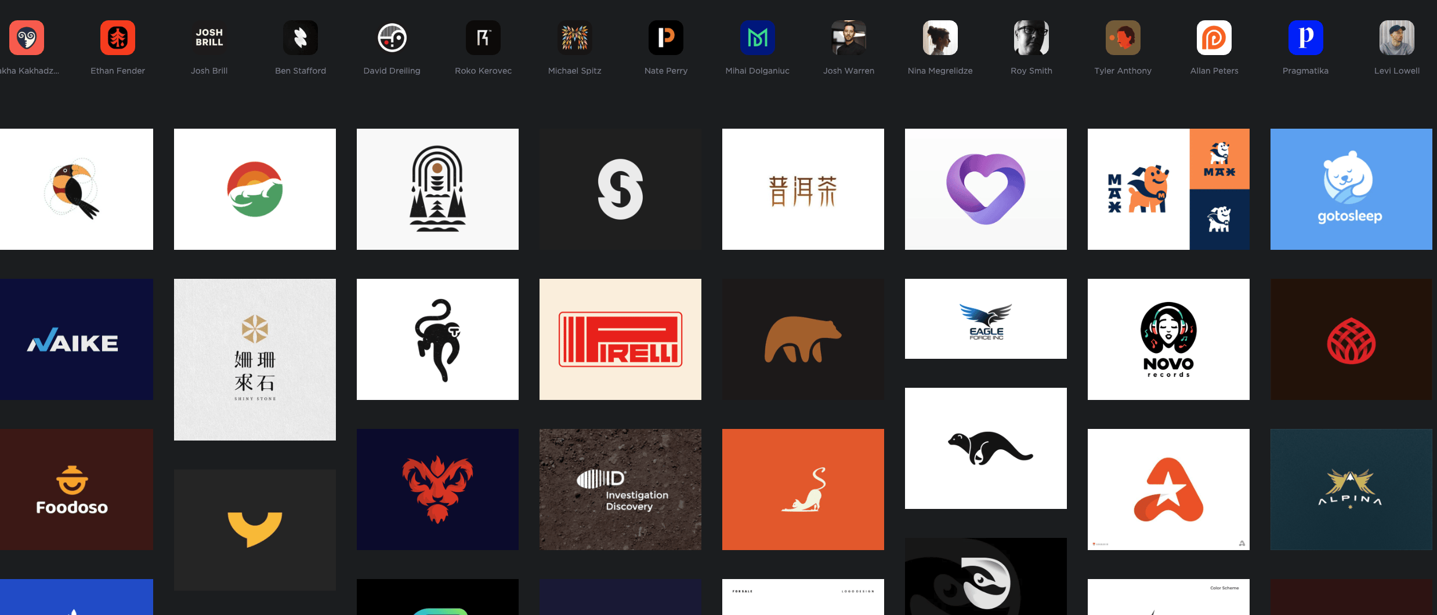This screenshot has height=615, width=1437.
Task: Select Ben Stafford's profile avatar
Action: (x=301, y=38)
